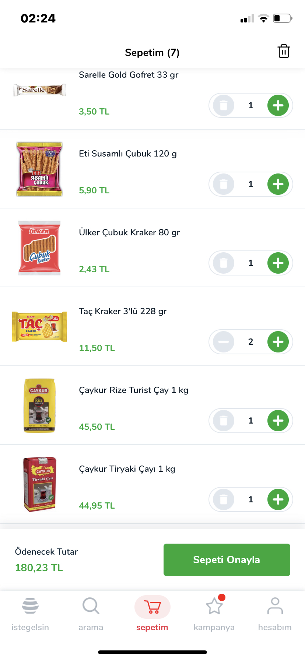The width and height of the screenshot is (305, 660).
Task: Remove Sarelle Gold Gofret from cart
Action: click(x=224, y=106)
